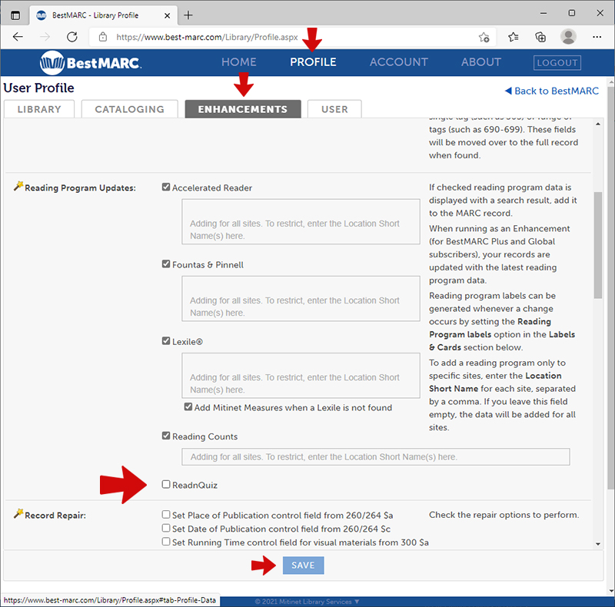Focus the Reading Counts location text field
This screenshot has width=615, height=607.
[x=376, y=457]
